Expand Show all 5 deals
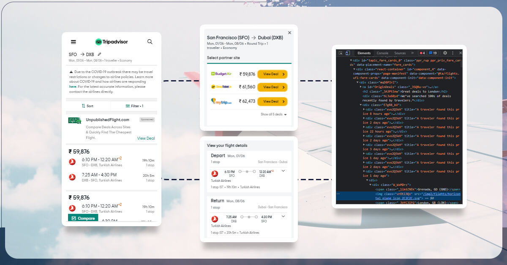This screenshot has width=507, height=265. tap(274, 114)
